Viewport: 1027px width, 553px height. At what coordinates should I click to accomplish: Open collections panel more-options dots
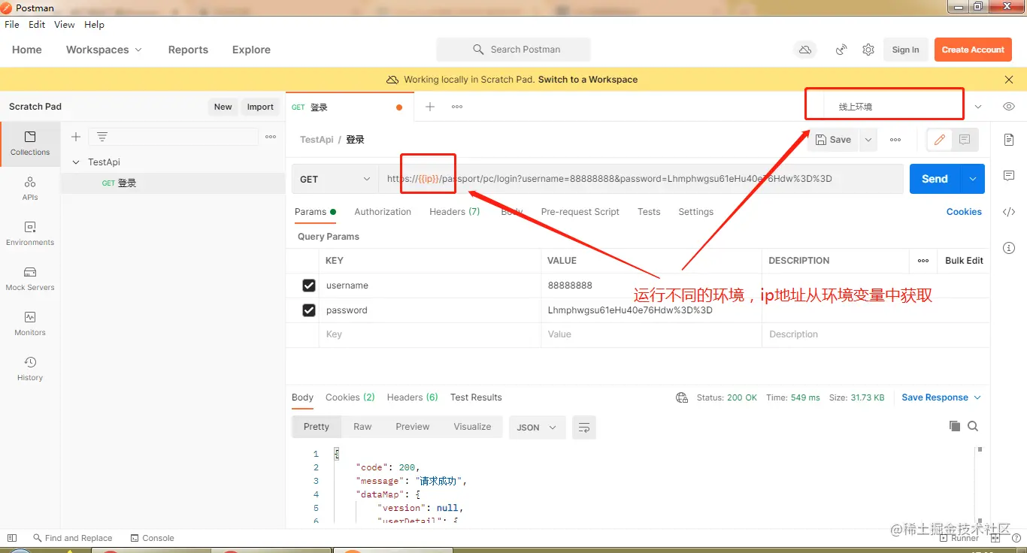click(271, 137)
